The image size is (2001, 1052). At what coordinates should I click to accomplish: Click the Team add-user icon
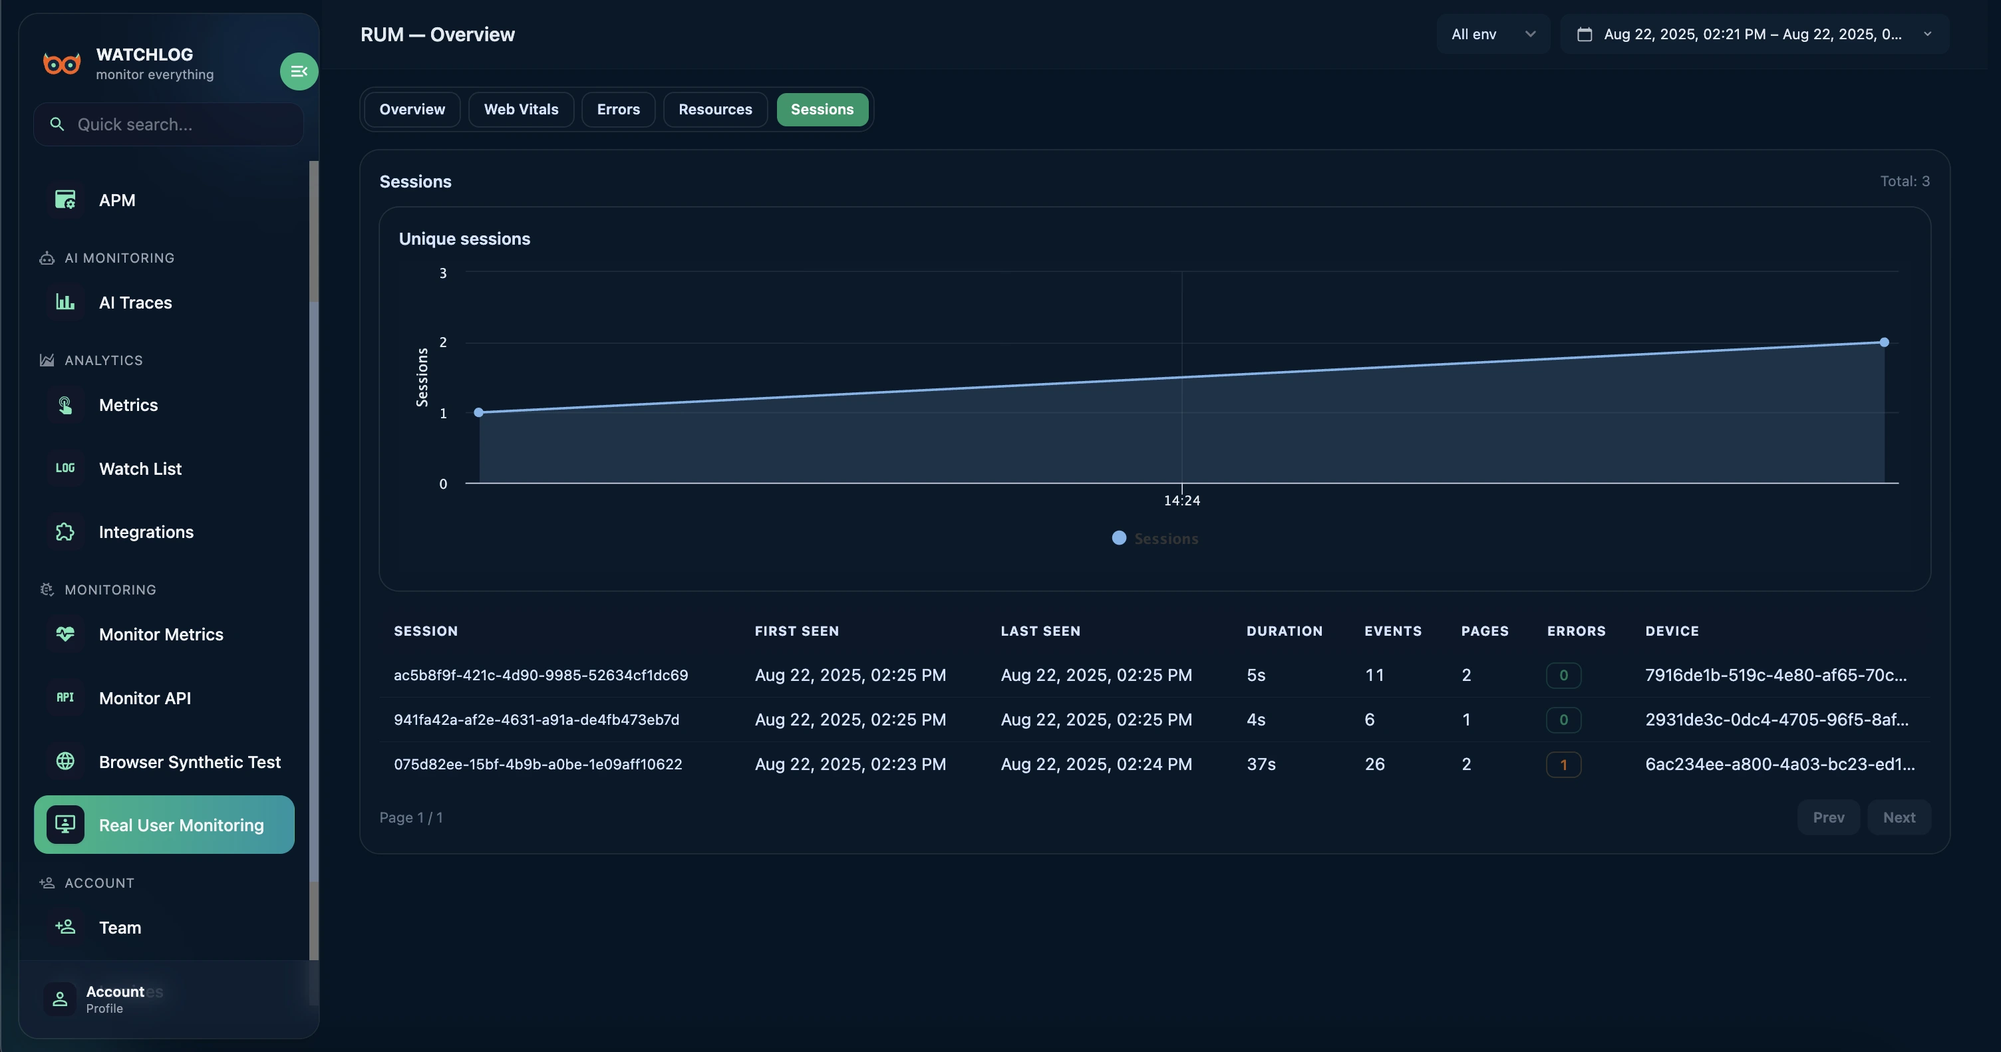[x=65, y=927]
